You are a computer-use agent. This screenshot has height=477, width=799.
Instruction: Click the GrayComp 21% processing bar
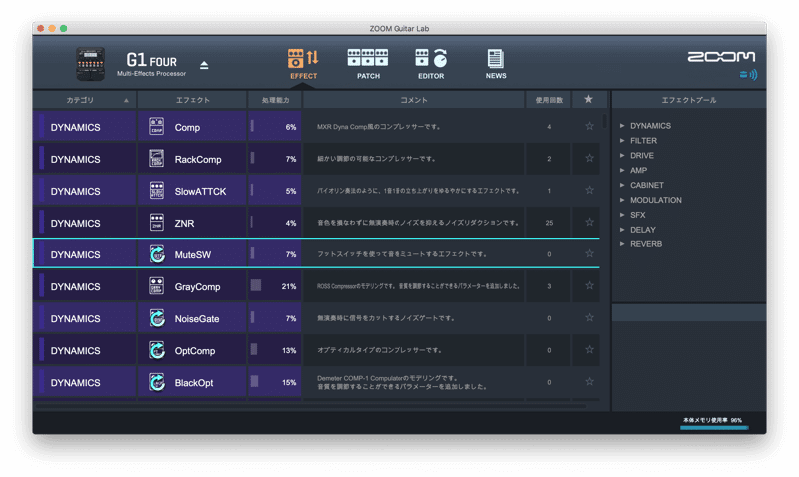[x=256, y=285]
